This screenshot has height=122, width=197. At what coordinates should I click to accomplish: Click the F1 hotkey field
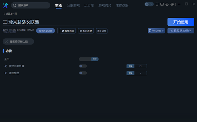coord(141,66)
